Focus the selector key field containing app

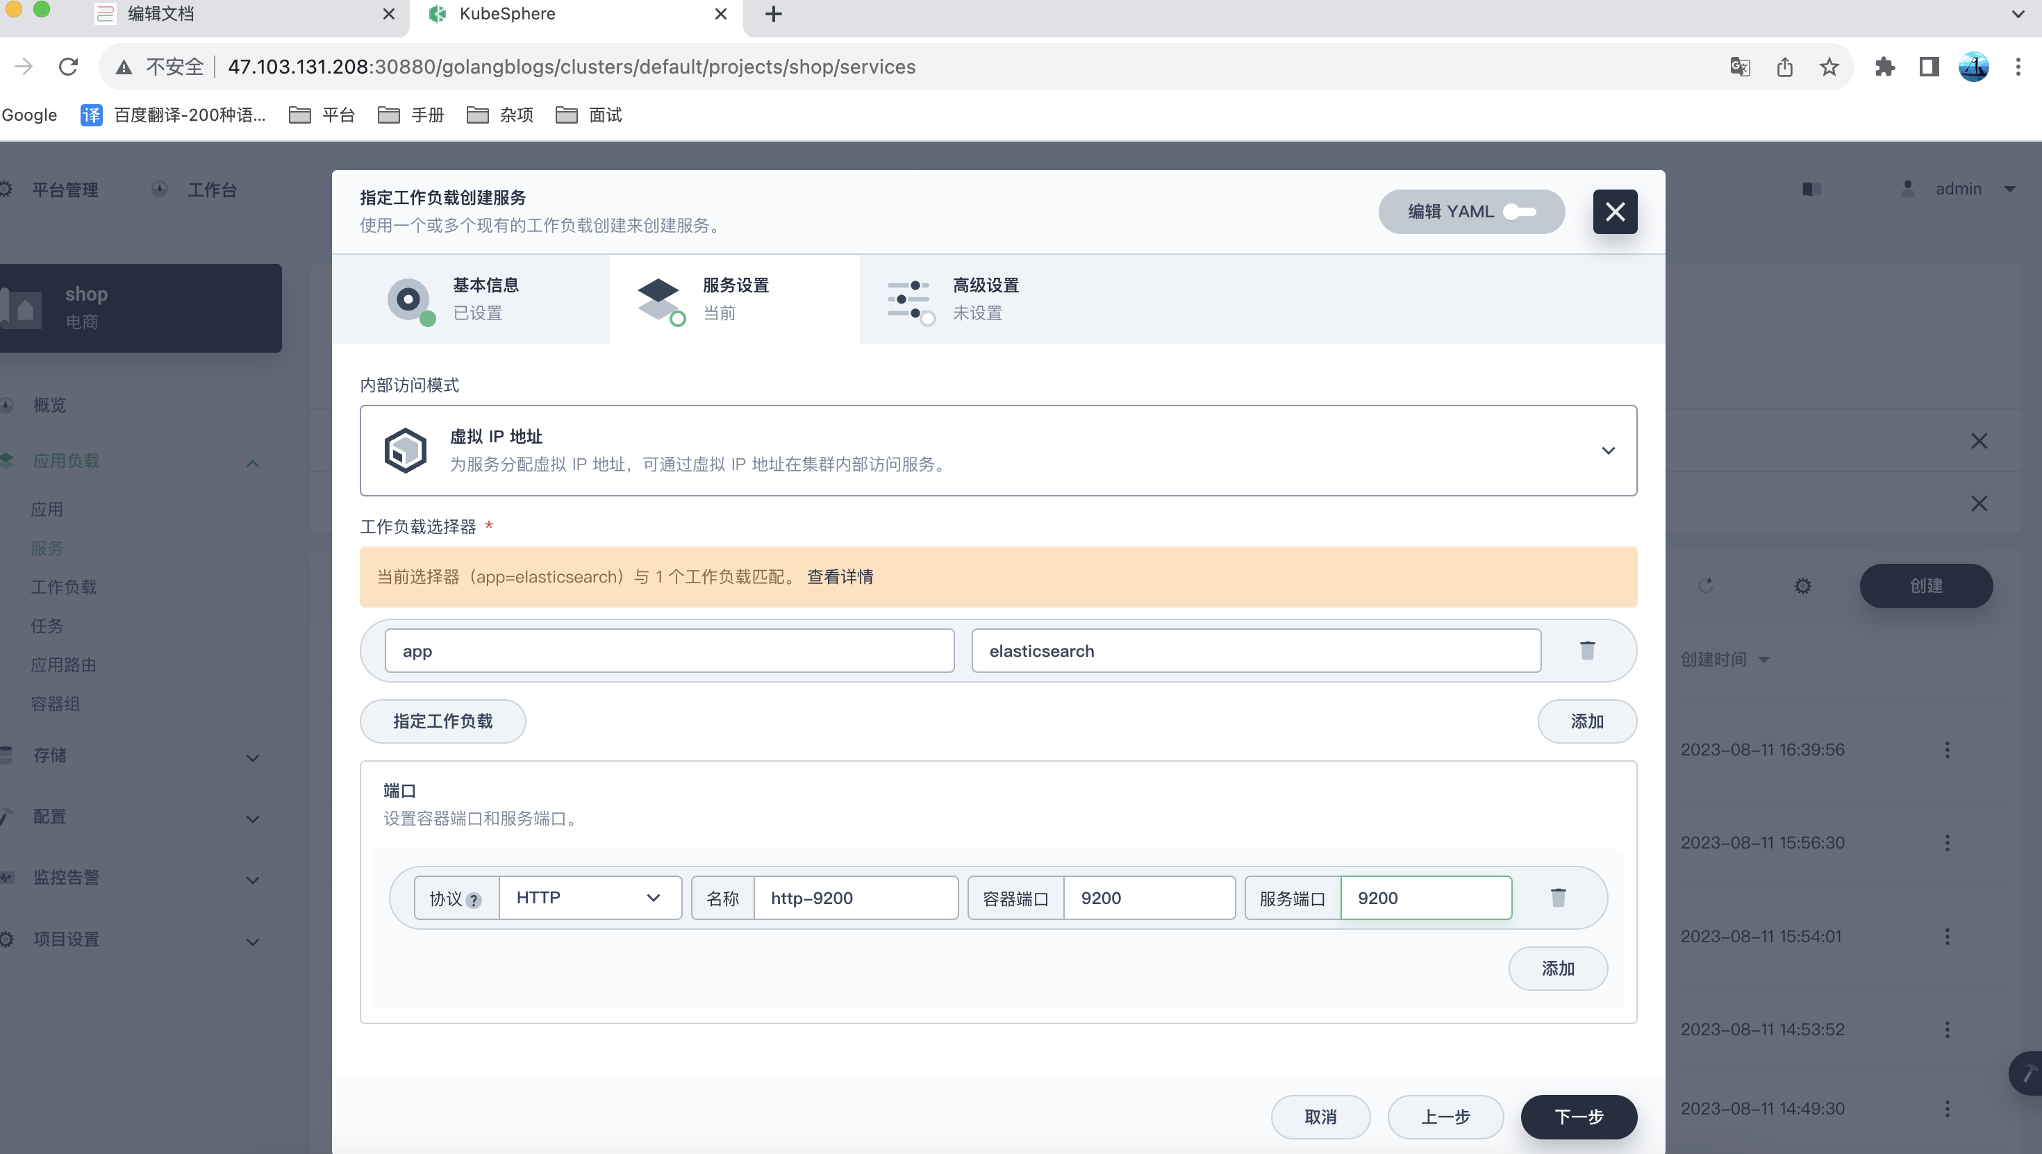click(669, 651)
